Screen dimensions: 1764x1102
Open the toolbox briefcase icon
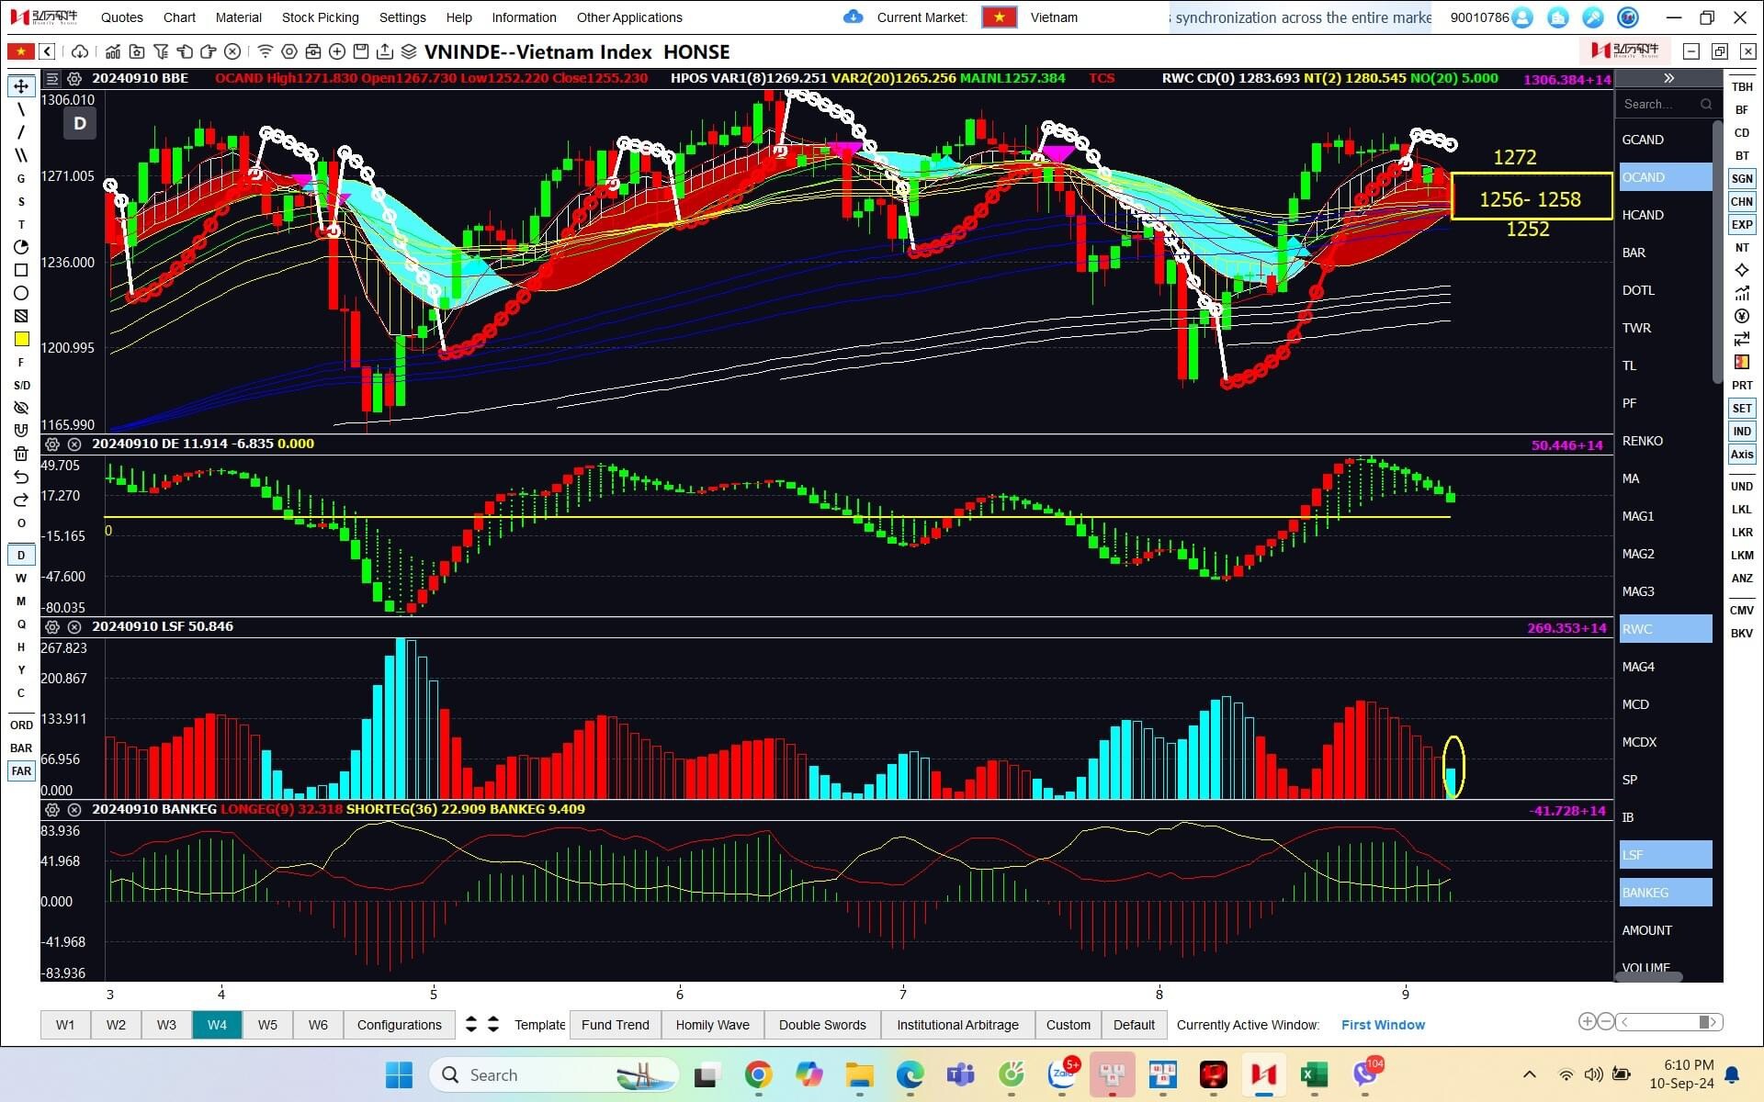tap(313, 51)
